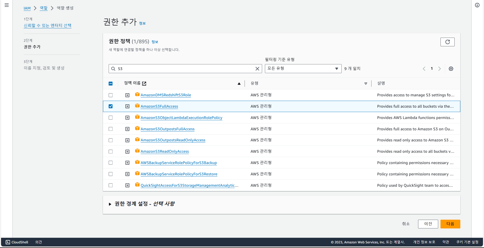Screen dimensions: 484x248
Task: Click the AWSBackupServiceRolePolicyForS3Restore cube icon
Action: coord(137,174)
